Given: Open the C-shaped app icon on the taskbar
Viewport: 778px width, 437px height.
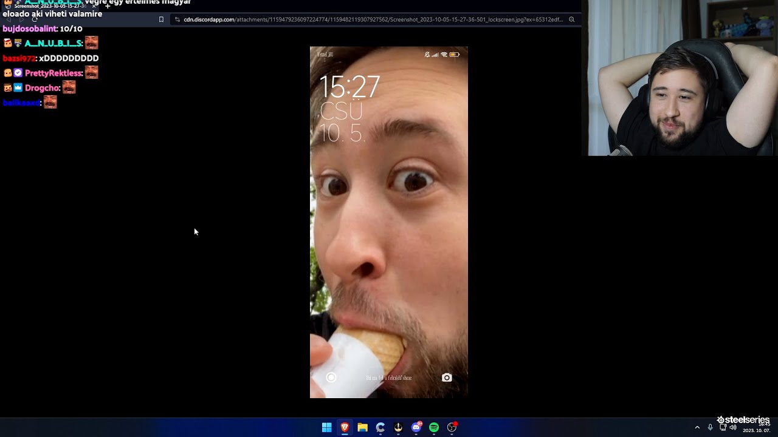Looking at the screenshot, I should pos(380,427).
